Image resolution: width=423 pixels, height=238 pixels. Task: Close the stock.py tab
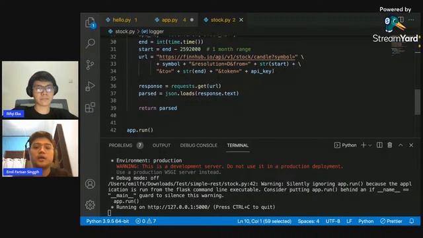[x=241, y=20]
